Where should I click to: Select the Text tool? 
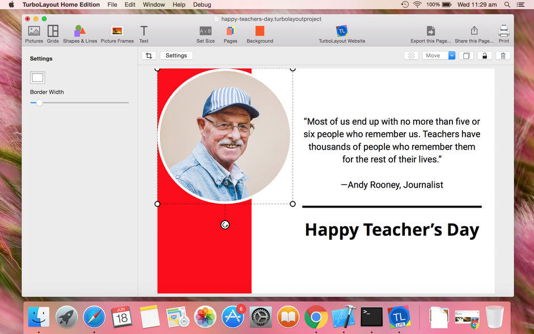point(144,34)
